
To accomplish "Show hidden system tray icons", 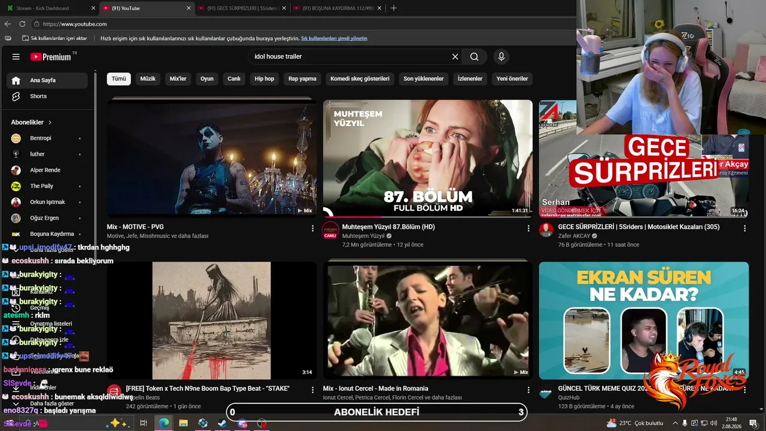I will tap(674, 423).
